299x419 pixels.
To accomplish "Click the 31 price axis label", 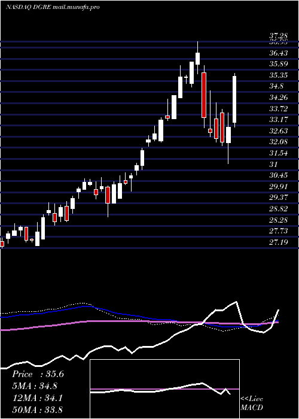I will tap(273, 165).
